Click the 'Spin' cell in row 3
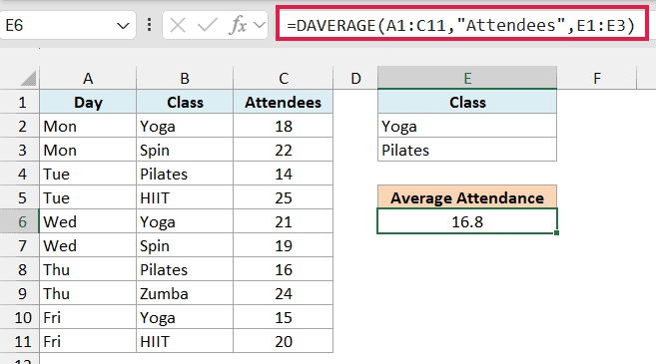The height and width of the screenshot is (364, 656). 185,150
